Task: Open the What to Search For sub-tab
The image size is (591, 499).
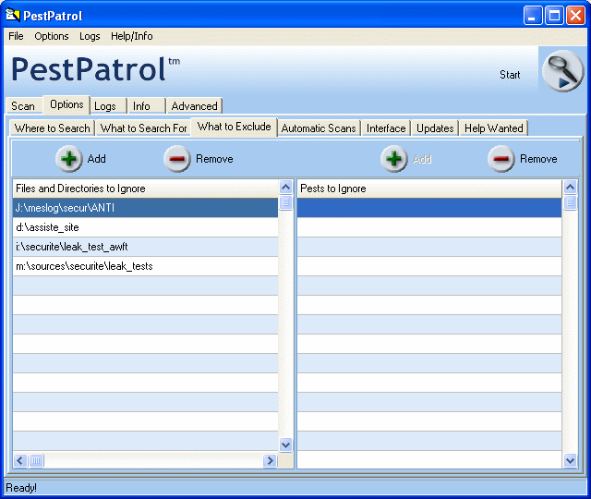Action: [144, 128]
